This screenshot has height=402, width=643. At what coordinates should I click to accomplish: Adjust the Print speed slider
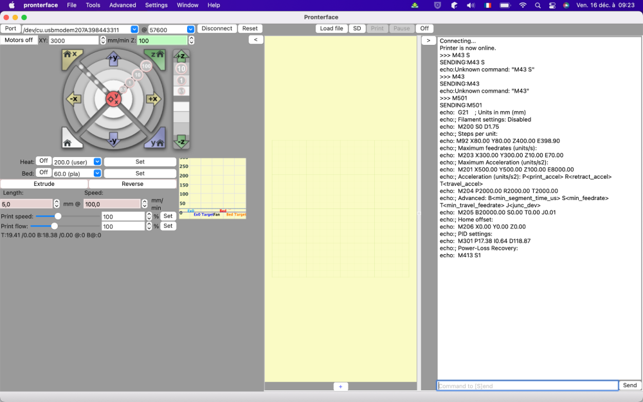click(58, 217)
